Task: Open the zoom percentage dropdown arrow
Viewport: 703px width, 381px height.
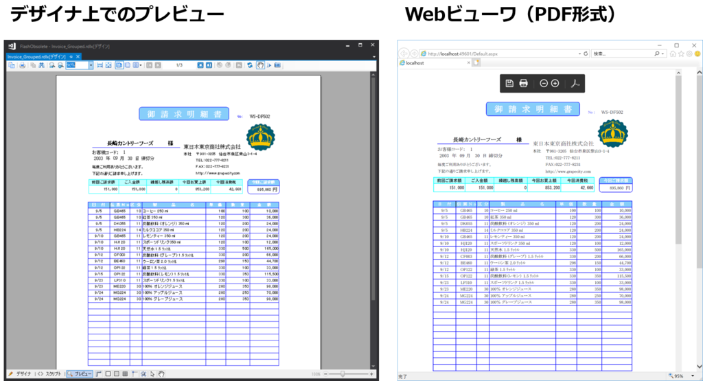Action: click(91, 65)
